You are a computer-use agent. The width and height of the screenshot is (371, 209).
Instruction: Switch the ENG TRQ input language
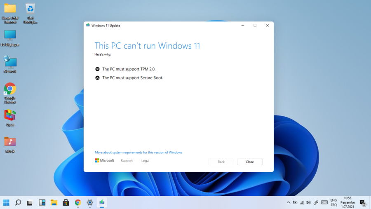pyautogui.click(x=333, y=202)
